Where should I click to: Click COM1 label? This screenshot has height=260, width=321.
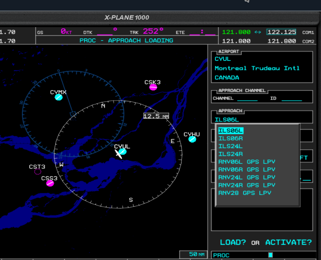(x=308, y=33)
